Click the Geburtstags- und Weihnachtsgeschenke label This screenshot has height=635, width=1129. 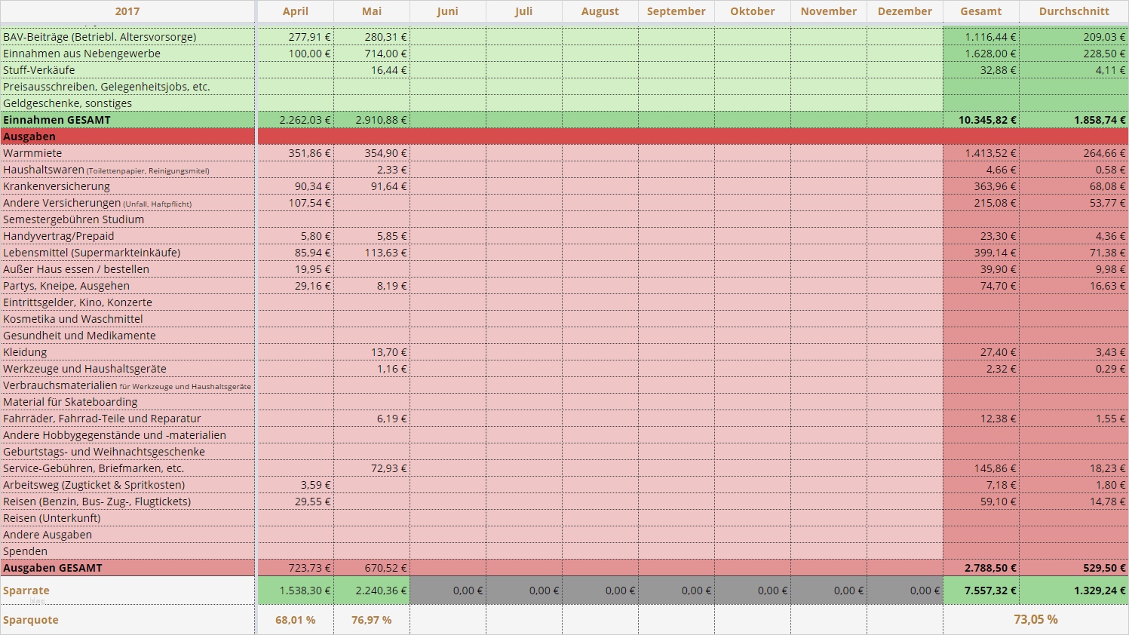tap(104, 452)
